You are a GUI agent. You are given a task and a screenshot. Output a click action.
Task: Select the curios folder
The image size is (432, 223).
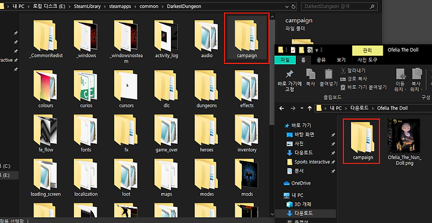click(86, 89)
